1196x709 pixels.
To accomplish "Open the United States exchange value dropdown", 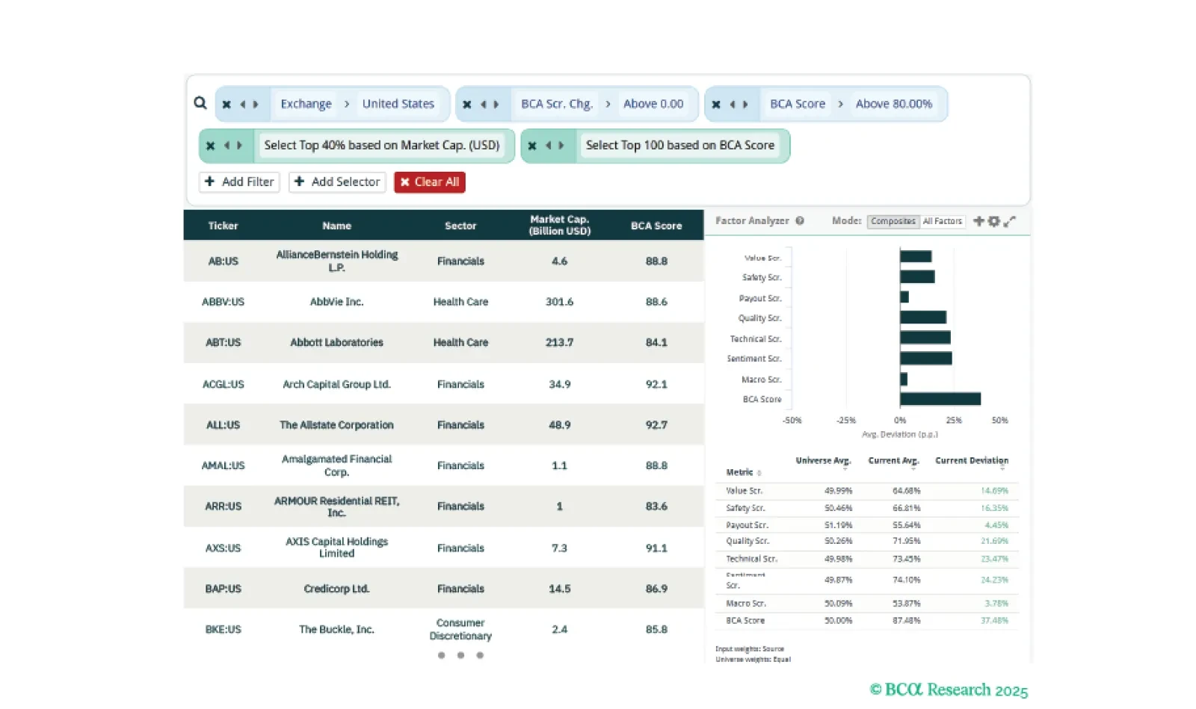I will coord(398,104).
